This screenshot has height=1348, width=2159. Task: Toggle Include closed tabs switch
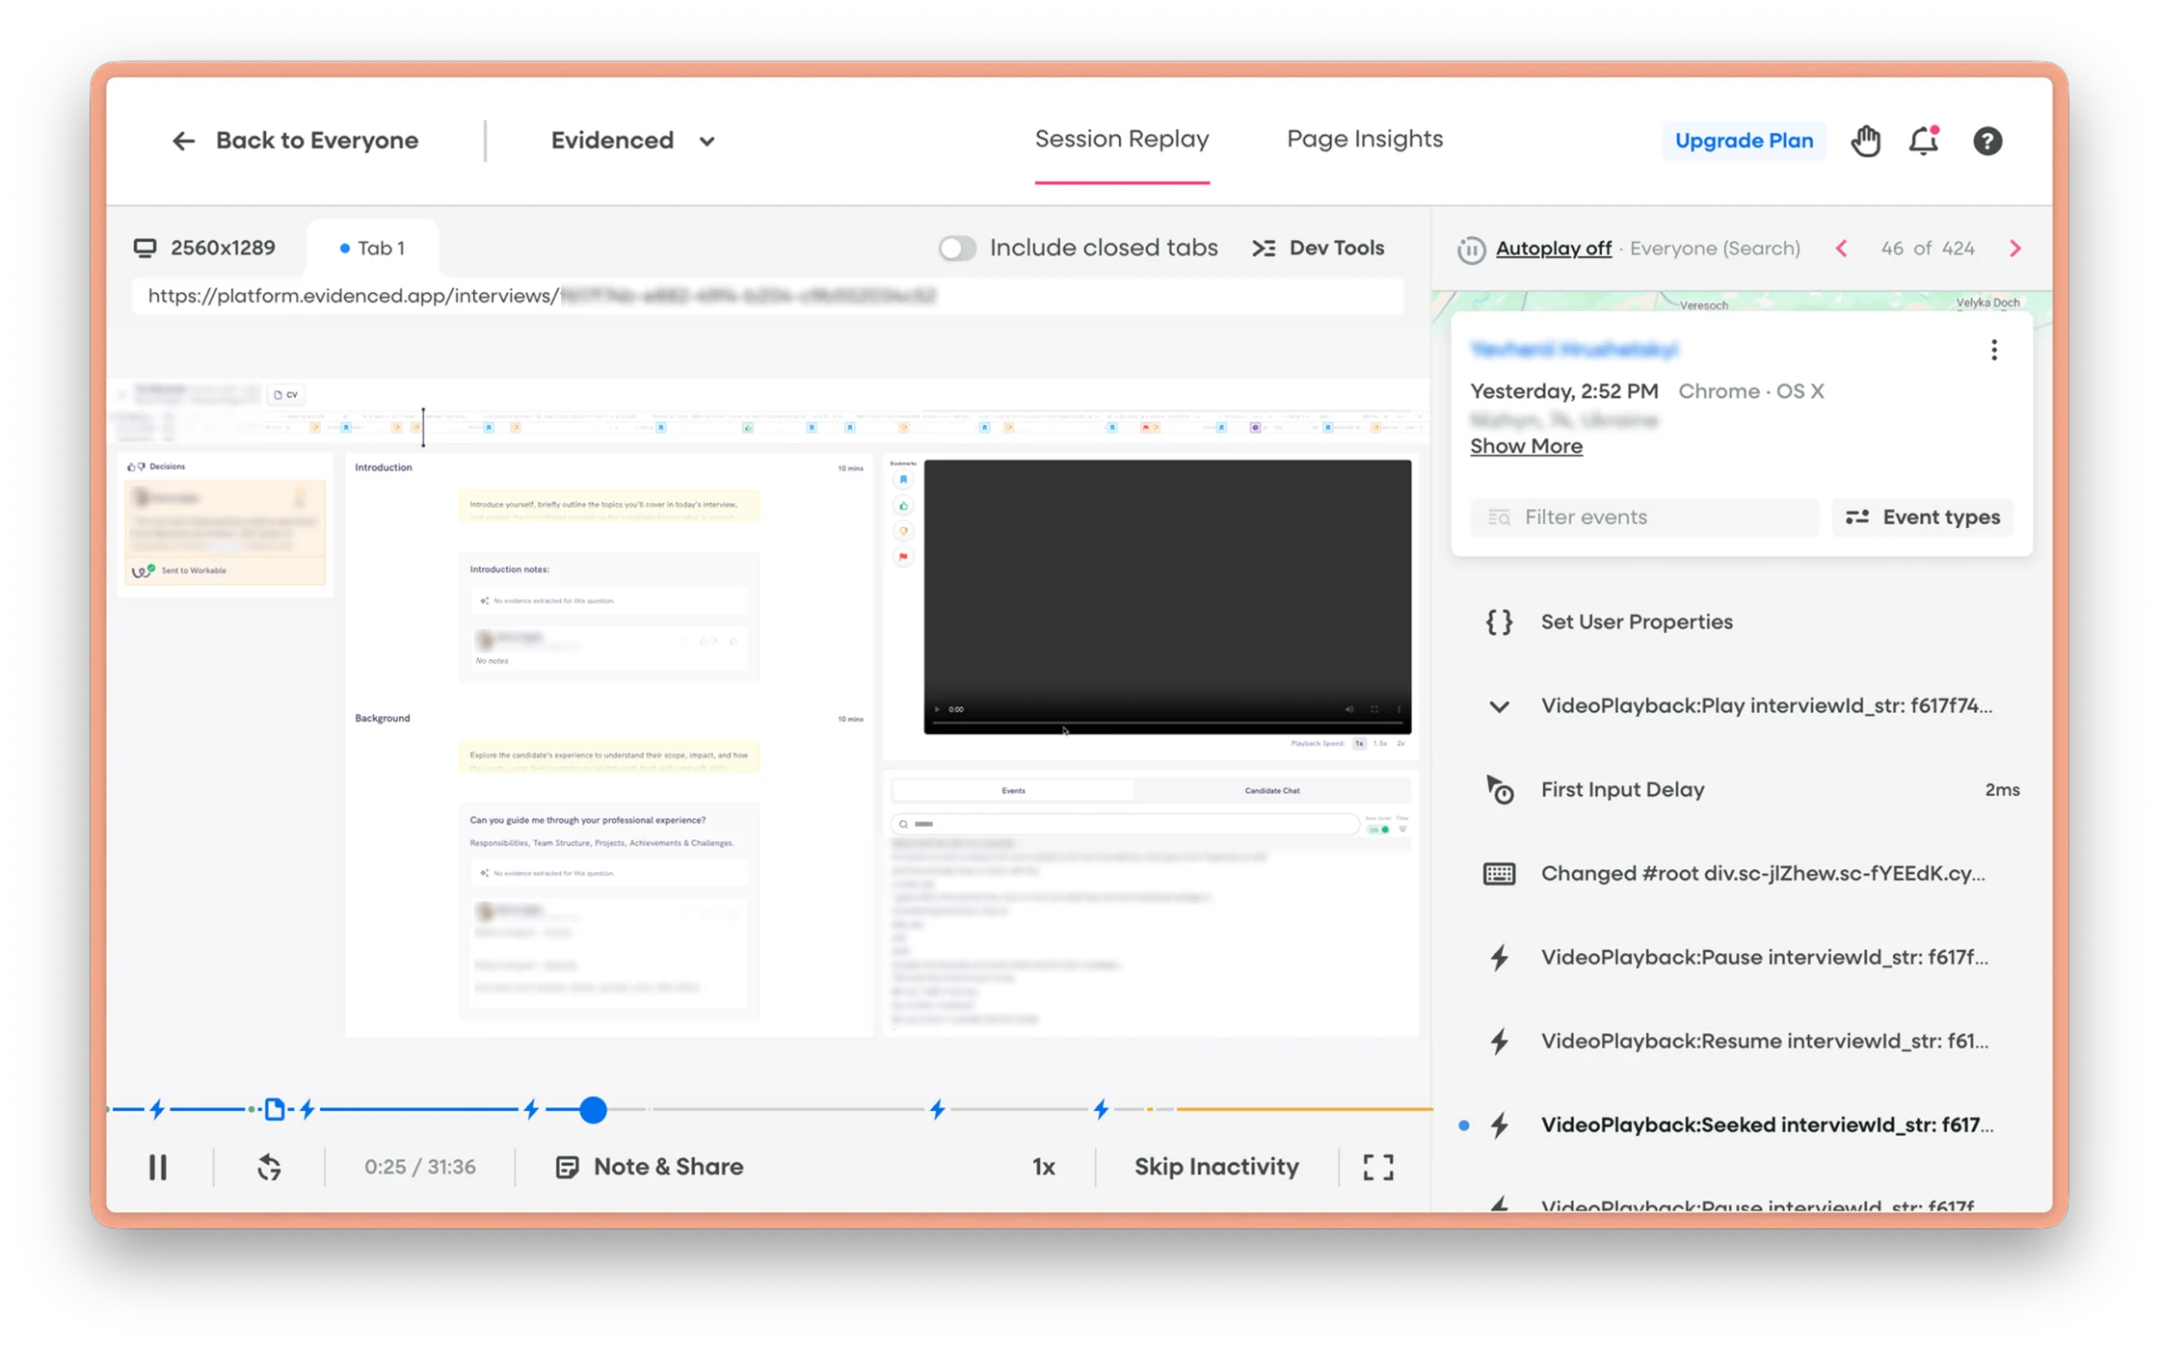(957, 249)
